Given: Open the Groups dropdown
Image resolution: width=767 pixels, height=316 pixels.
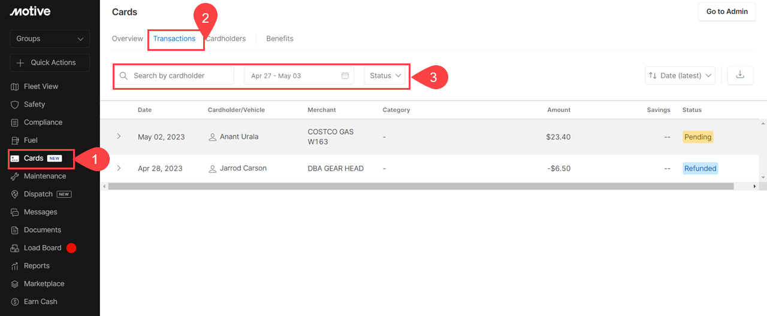Looking at the screenshot, I should tap(50, 39).
